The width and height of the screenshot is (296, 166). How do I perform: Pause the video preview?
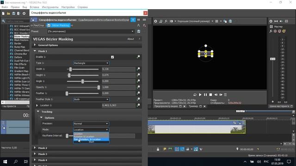[205, 95]
